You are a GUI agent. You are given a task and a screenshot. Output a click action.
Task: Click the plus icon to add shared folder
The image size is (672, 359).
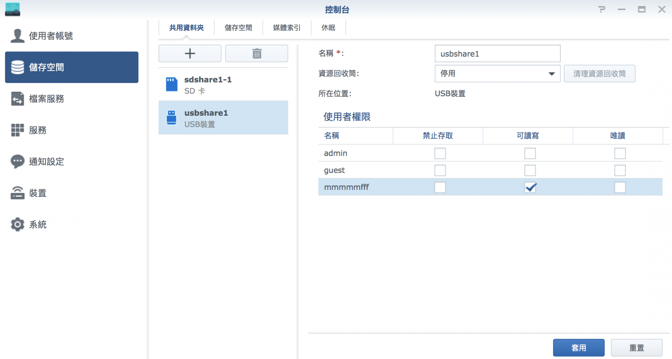point(190,53)
